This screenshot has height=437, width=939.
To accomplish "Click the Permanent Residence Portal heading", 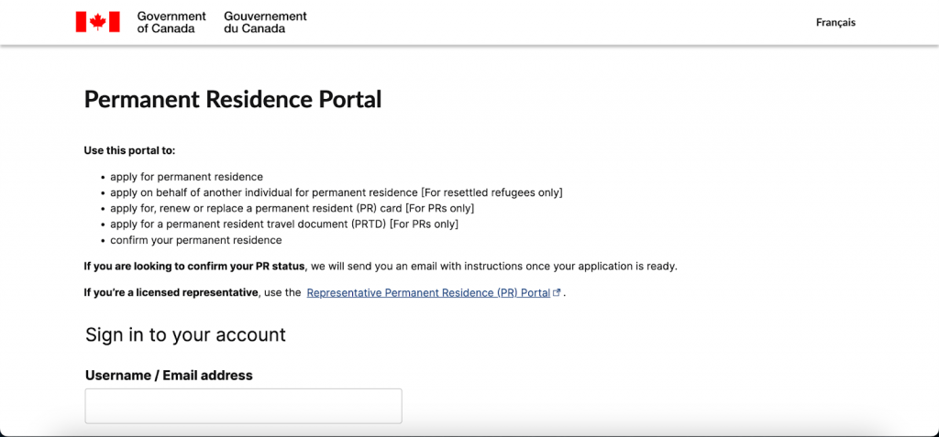I will 233,99.
